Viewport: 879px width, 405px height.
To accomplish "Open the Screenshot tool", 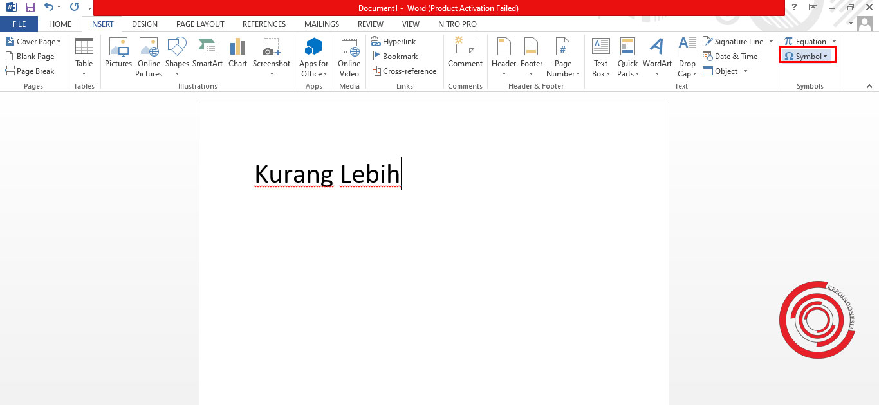I will [x=272, y=57].
